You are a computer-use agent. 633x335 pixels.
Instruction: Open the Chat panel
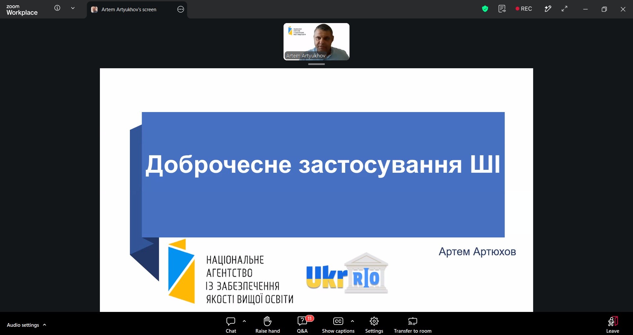tap(231, 325)
